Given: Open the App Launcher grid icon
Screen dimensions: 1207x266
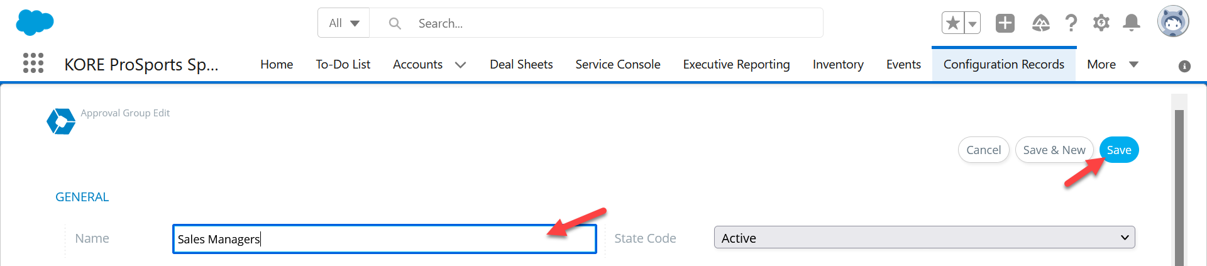Looking at the screenshot, I should coord(33,63).
